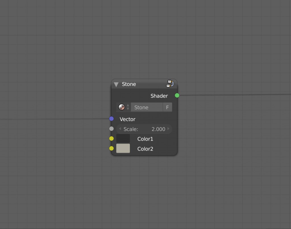
Task: Click the yellow Color1 input socket
Action: pos(111,139)
